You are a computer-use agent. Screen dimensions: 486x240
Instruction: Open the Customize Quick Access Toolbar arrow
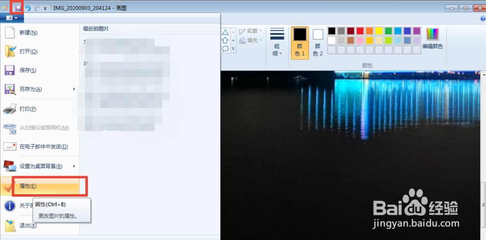pyautogui.click(x=45, y=9)
